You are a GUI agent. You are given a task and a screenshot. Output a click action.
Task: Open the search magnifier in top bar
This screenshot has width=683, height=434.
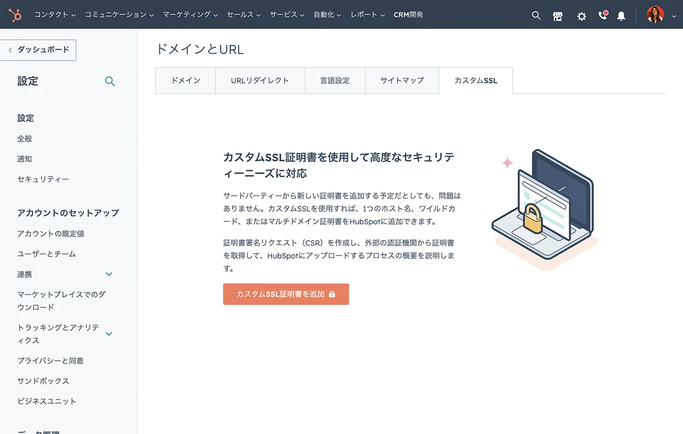(x=536, y=15)
